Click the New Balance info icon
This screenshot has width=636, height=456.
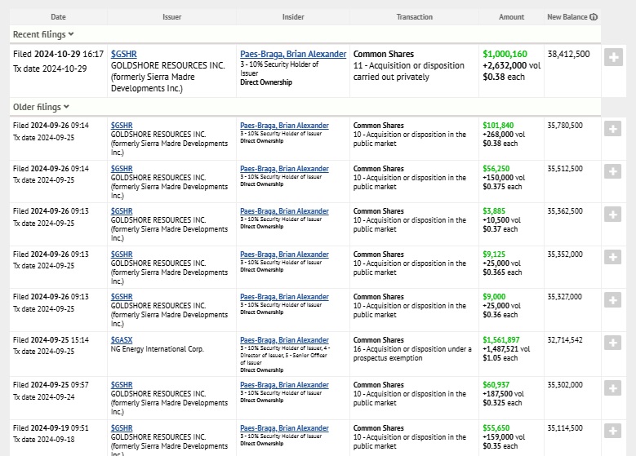click(x=594, y=16)
